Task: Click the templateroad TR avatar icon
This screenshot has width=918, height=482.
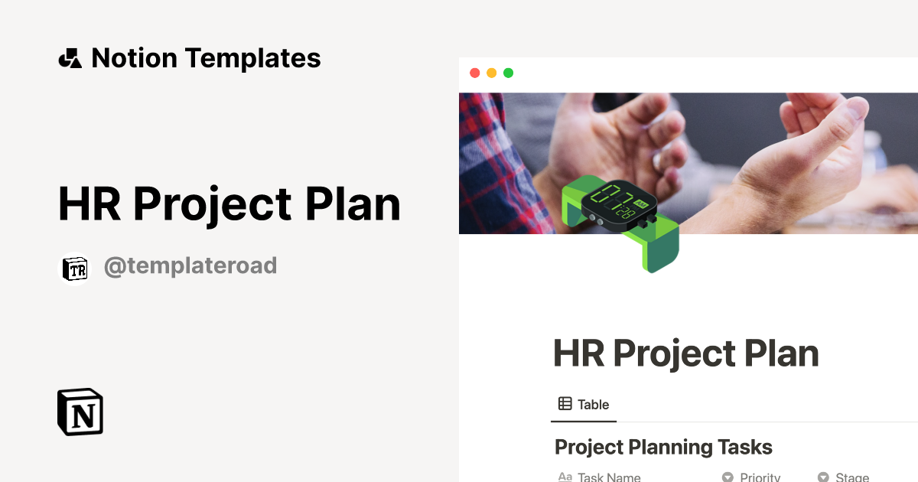Action: (x=74, y=267)
